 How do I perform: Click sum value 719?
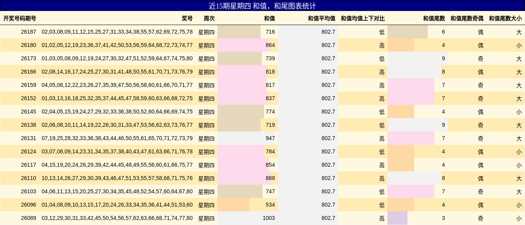[x=270, y=125]
